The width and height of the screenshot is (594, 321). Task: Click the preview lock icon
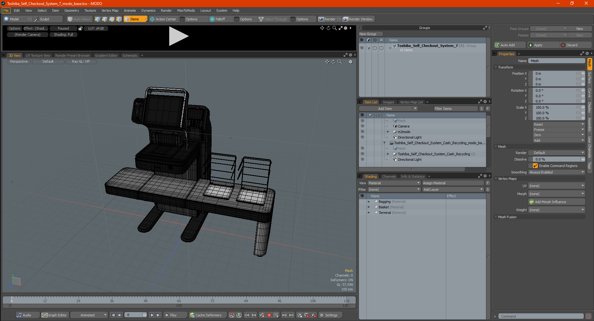coord(80,28)
